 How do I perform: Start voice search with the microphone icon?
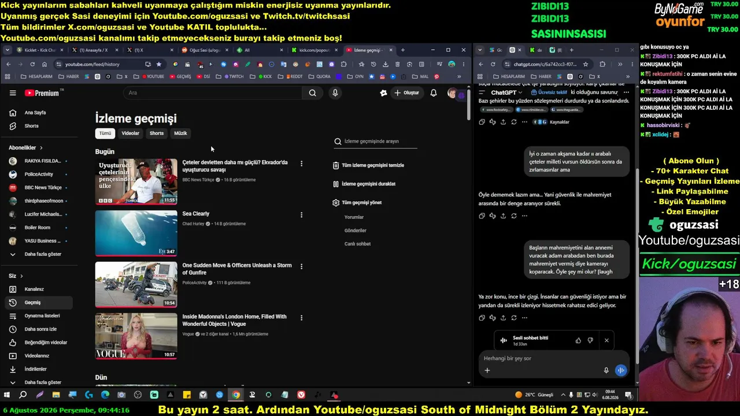335,93
